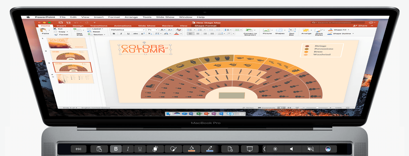
Task: Click the Superscript icon in the ribbon
Action: (143, 34)
